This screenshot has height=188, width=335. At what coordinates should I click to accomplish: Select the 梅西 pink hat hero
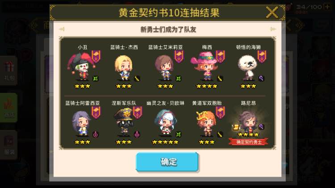205,66
